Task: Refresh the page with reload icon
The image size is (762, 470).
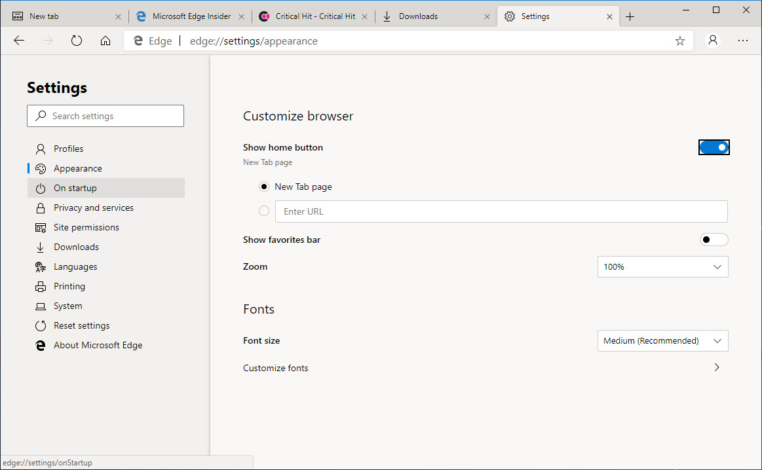Action: pyautogui.click(x=77, y=41)
